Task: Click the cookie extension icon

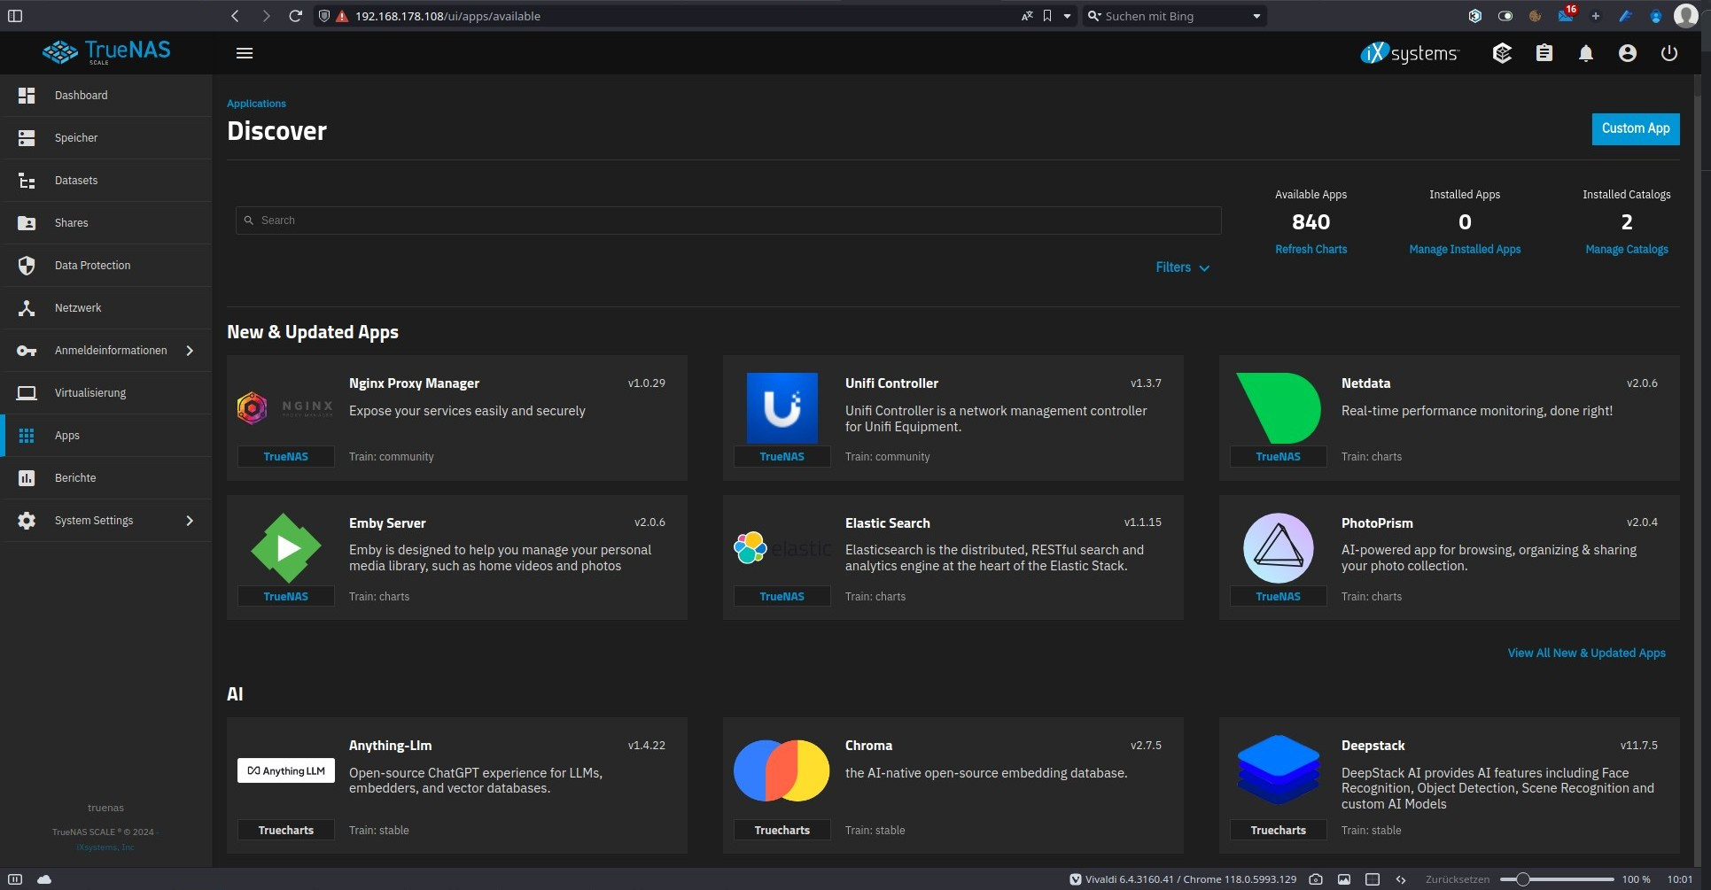Action: tap(1535, 16)
